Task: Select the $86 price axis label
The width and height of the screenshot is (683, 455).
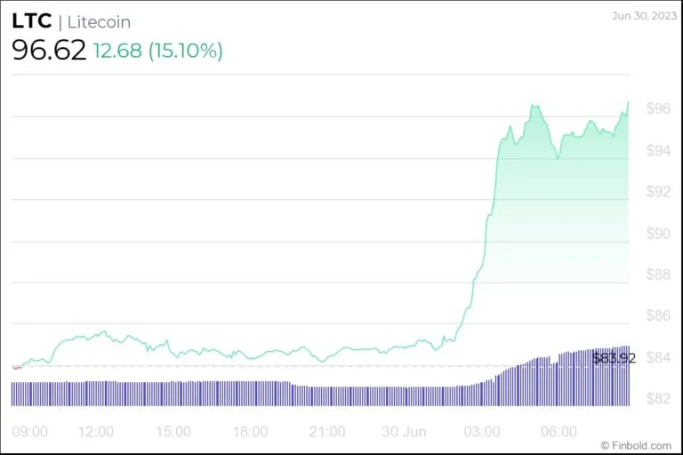Action: pyautogui.click(x=658, y=315)
